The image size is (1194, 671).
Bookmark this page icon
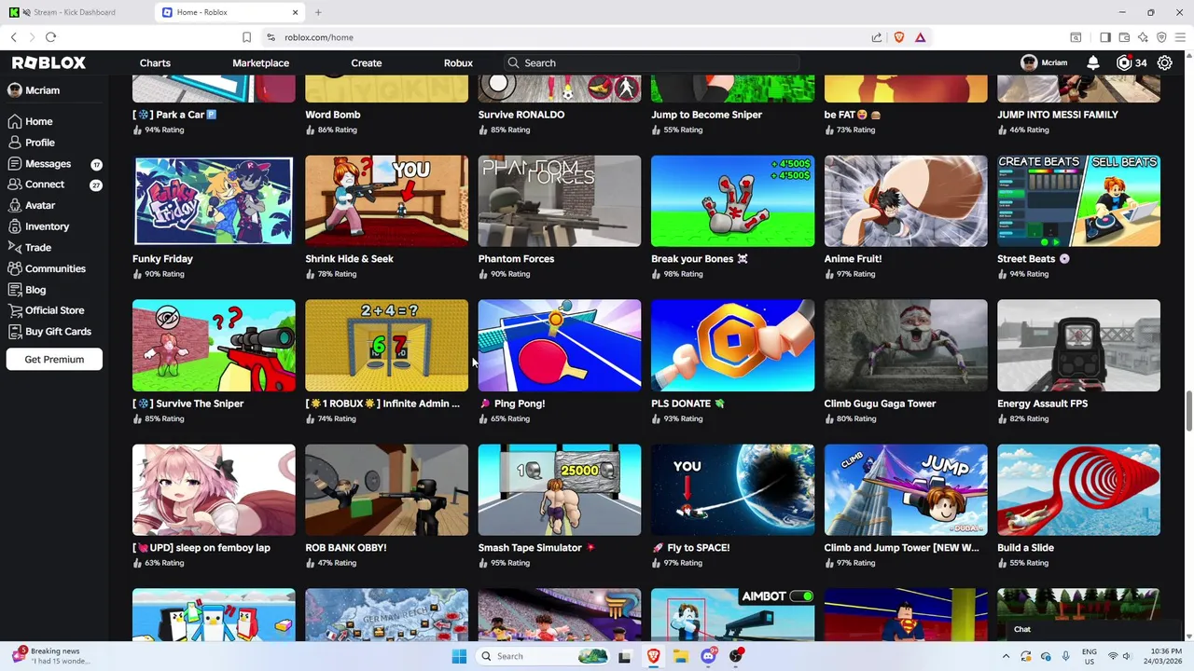coord(246,37)
